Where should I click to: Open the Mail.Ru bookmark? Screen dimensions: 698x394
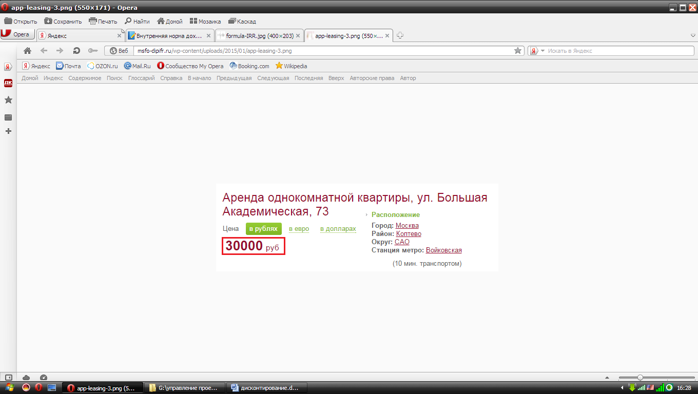(138, 66)
